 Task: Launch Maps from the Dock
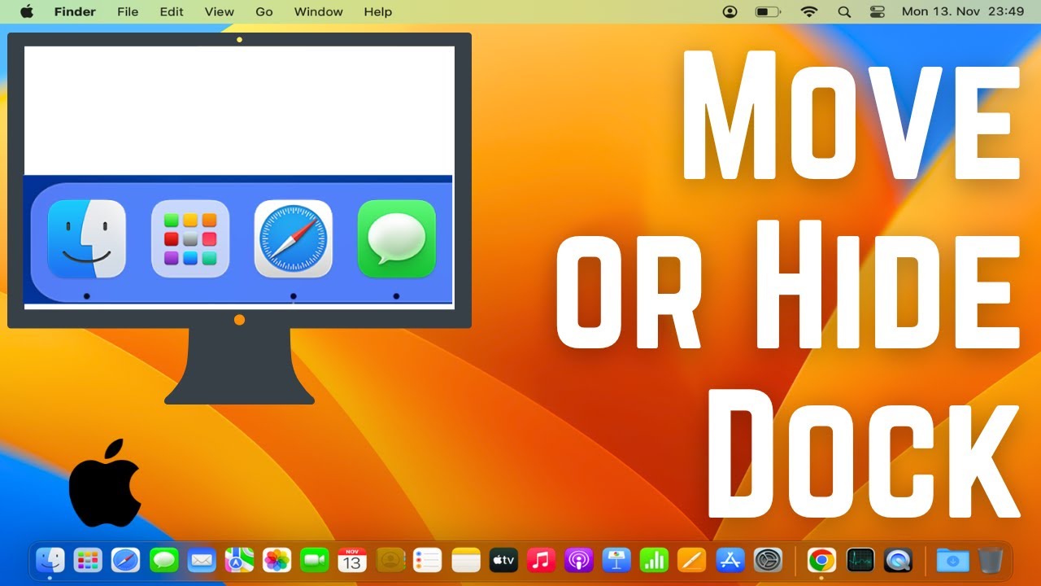(240, 560)
